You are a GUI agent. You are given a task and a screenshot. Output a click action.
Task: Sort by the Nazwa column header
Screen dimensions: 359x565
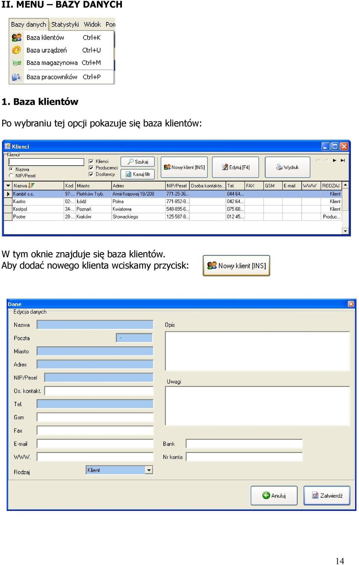click(38, 186)
